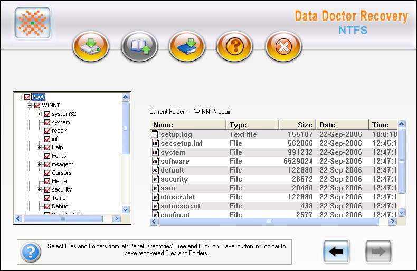This screenshot has height=271, width=417.
Task: Click the Data Doctor orange logo icon
Action: pos(33,23)
